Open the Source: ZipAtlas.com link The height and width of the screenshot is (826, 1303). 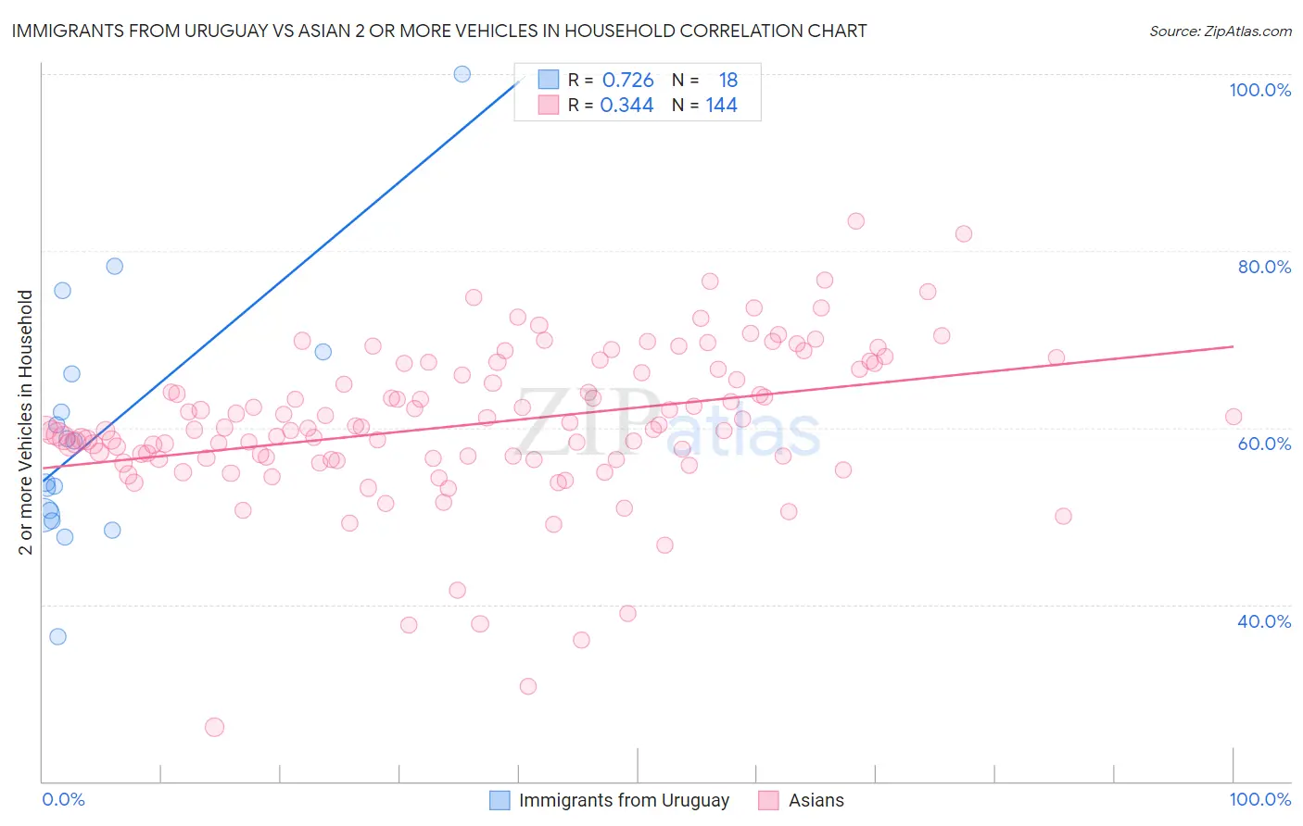pyautogui.click(x=1221, y=31)
